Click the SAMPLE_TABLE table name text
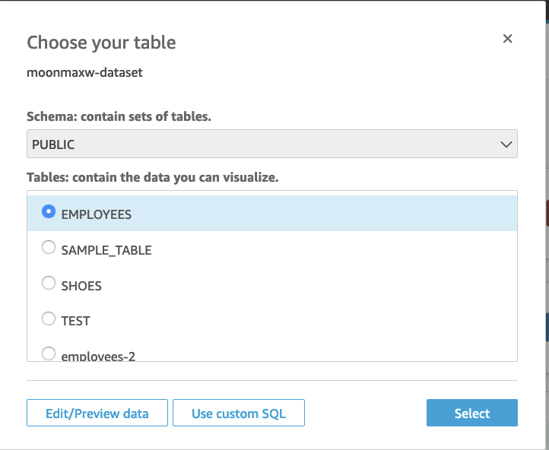Image resolution: width=549 pixels, height=450 pixels. 106,250
